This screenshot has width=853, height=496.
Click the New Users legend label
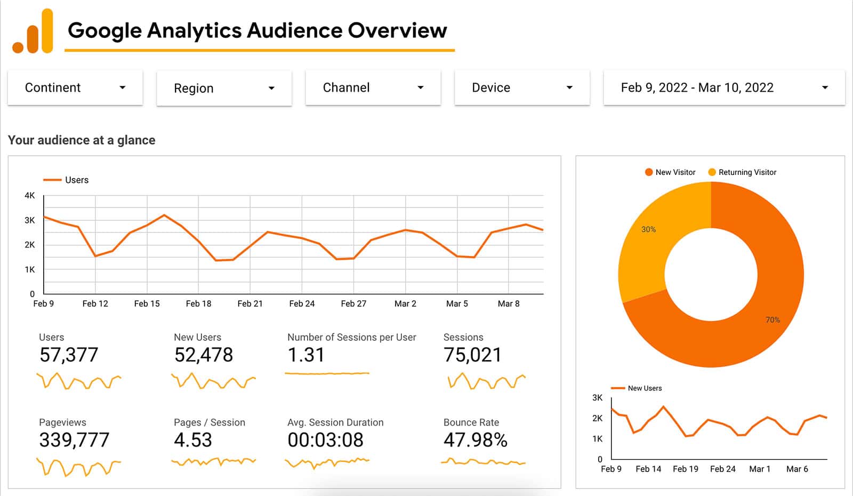[x=645, y=388]
